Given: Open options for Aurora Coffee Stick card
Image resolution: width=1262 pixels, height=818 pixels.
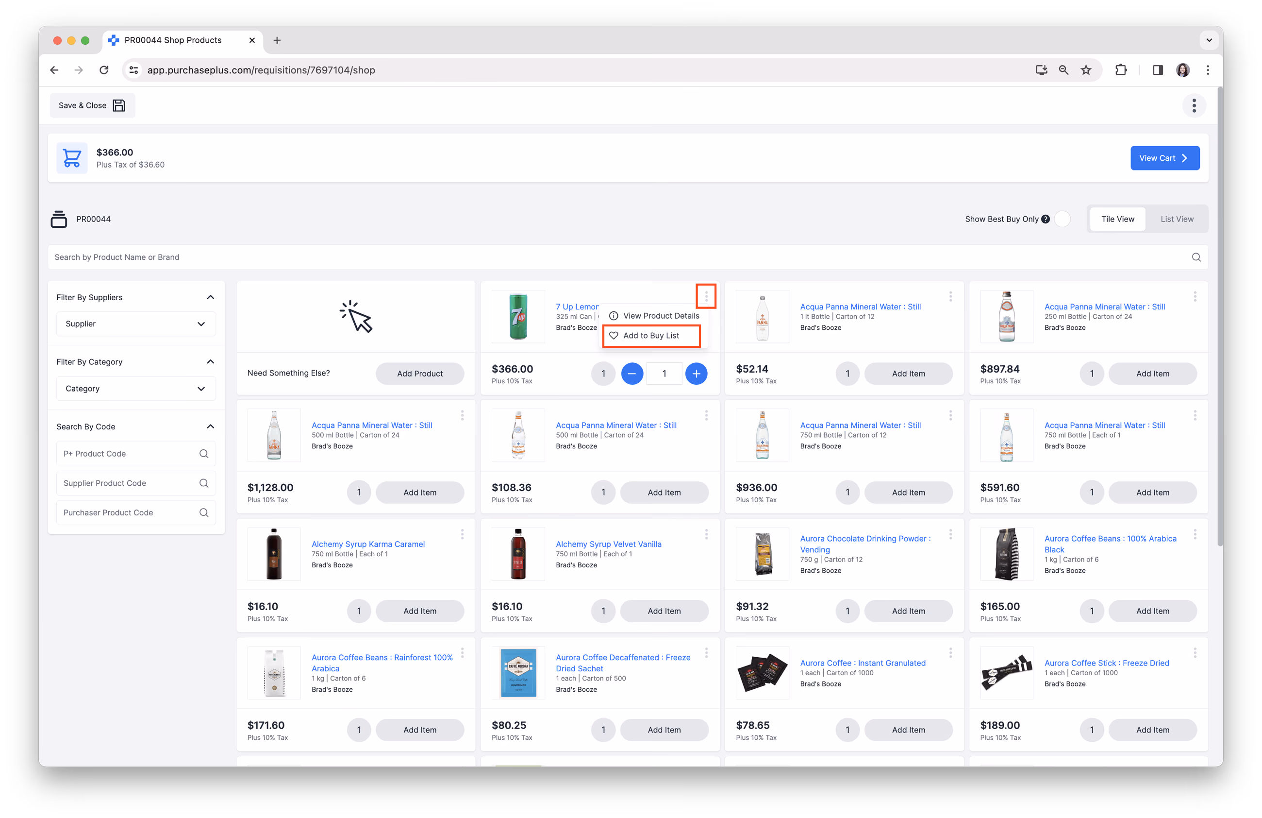Looking at the screenshot, I should (x=1195, y=652).
